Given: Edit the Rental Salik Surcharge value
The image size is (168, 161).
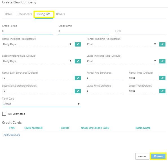Looking at the screenshot, I should point(78,78).
